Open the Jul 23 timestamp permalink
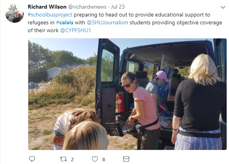 tap(118, 7)
